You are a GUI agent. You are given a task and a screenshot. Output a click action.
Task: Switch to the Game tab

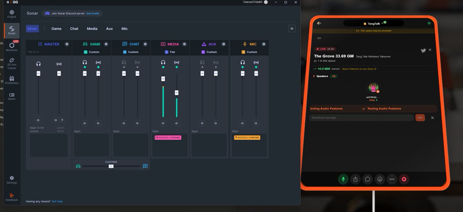[x=56, y=29]
